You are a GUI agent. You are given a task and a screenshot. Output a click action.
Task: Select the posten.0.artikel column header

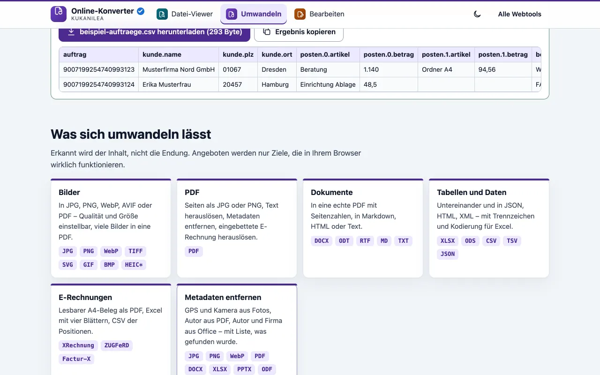[x=327, y=54]
